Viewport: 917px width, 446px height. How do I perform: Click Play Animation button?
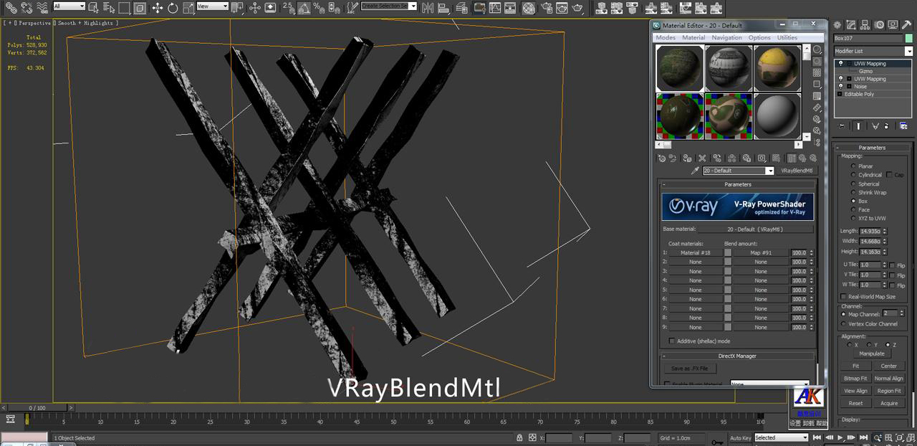840,437
